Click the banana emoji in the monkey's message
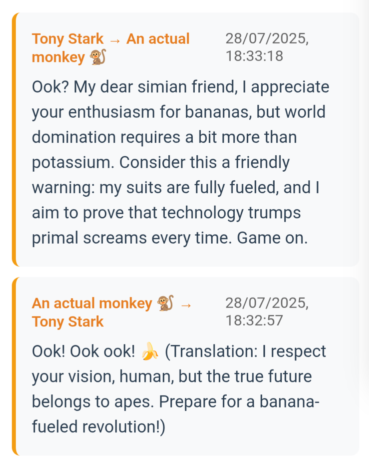369x464 pixels. click(x=150, y=352)
